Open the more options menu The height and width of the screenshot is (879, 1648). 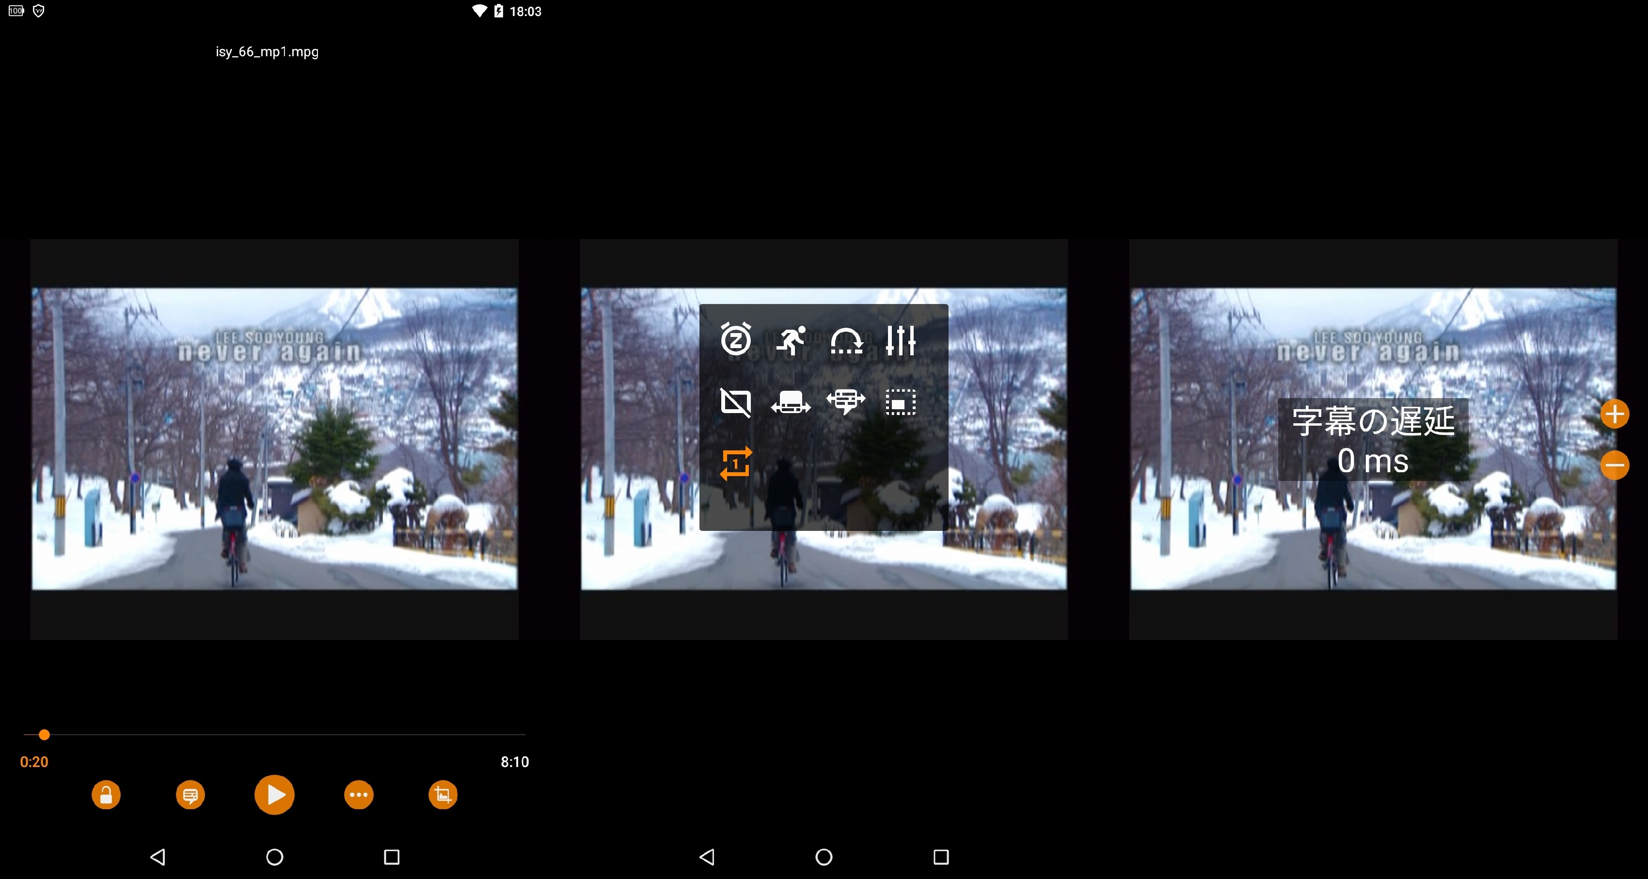[x=358, y=795]
